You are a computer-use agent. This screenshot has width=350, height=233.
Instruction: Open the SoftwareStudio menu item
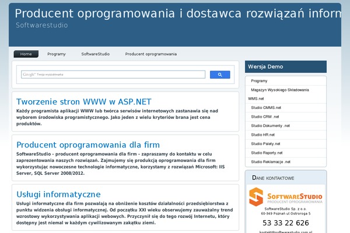pyautogui.click(x=96, y=54)
